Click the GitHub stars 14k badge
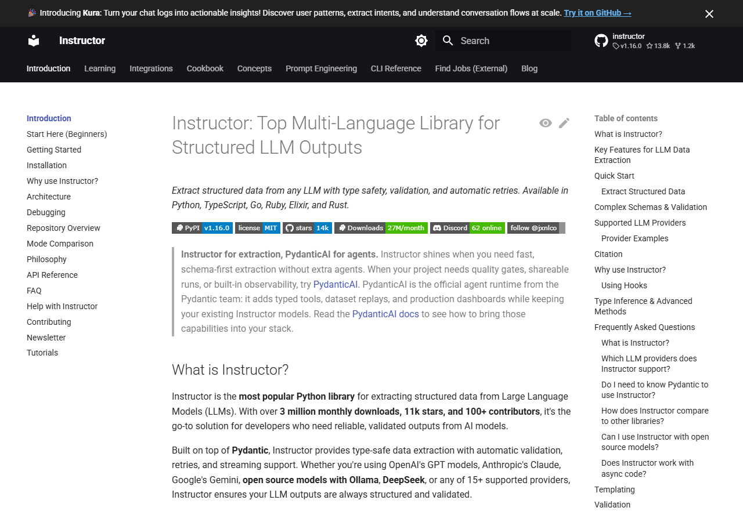 (x=307, y=228)
